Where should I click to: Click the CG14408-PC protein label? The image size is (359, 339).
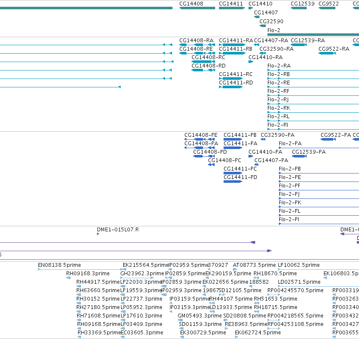(x=224, y=160)
